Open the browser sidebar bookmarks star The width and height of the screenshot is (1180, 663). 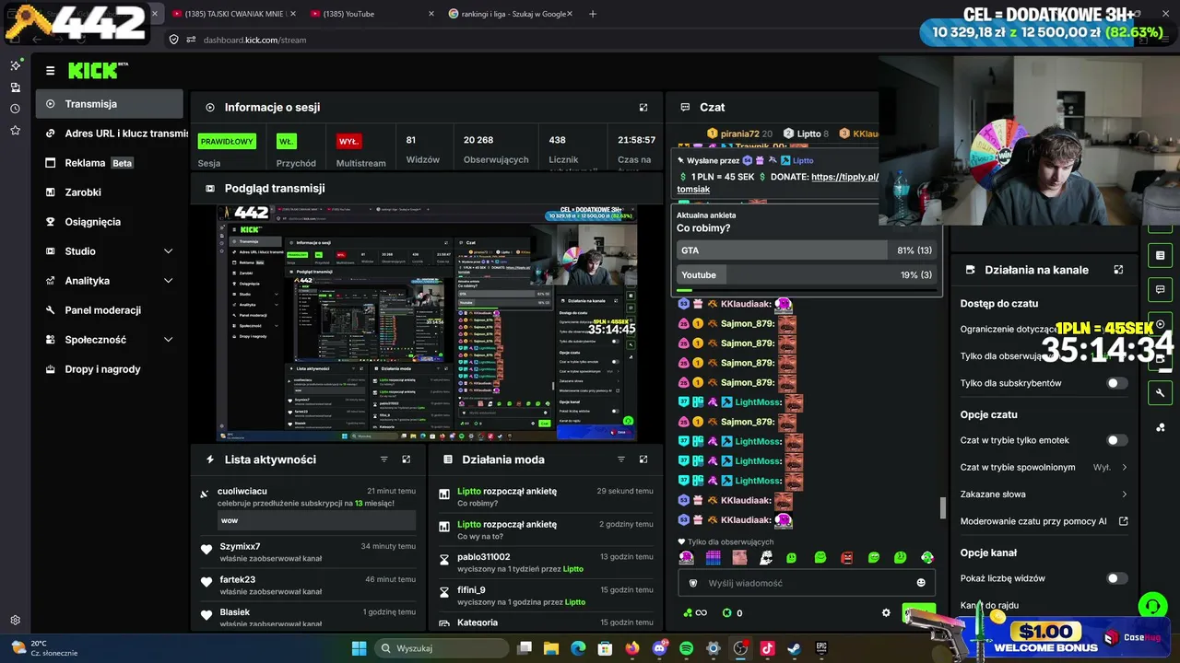point(15,131)
